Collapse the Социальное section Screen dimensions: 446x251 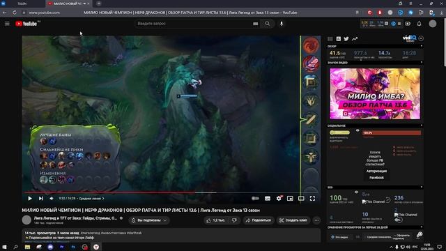tap(422, 125)
